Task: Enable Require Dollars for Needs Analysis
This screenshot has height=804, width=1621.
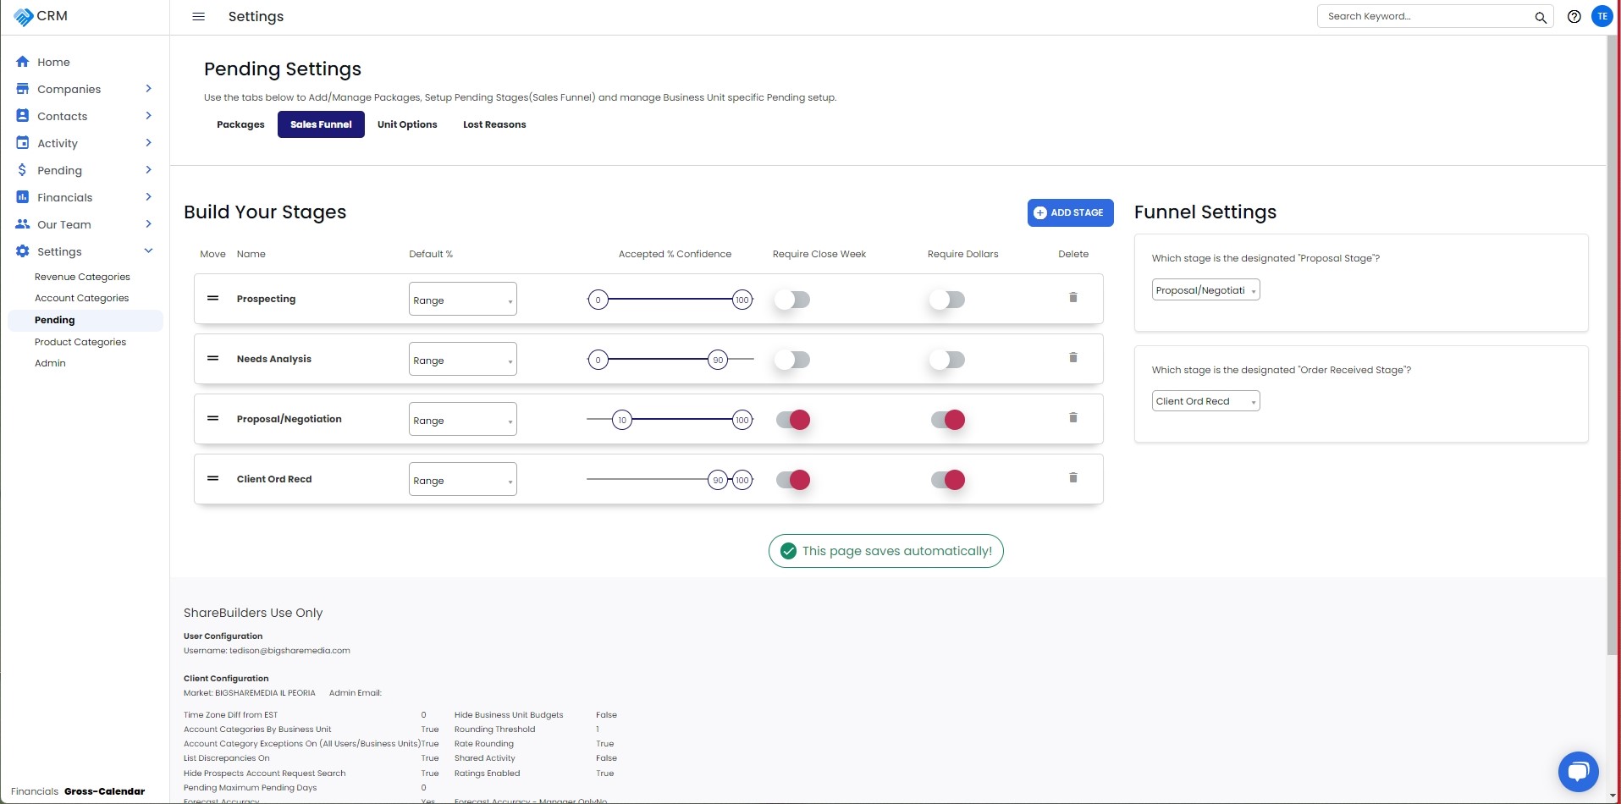Action: [x=947, y=360]
